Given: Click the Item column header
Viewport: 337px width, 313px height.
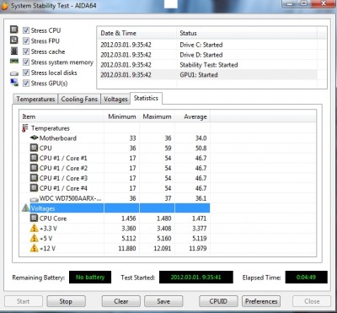Looking at the screenshot, I should point(62,116).
